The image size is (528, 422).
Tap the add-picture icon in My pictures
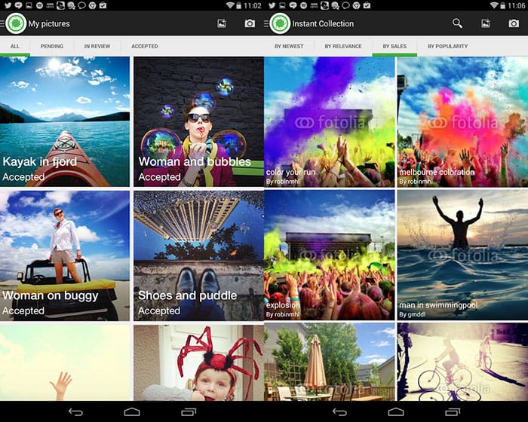point(222,23)
